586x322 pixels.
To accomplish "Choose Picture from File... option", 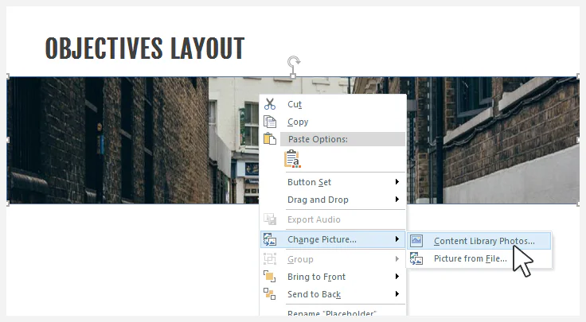I will (x=479, y=258).
